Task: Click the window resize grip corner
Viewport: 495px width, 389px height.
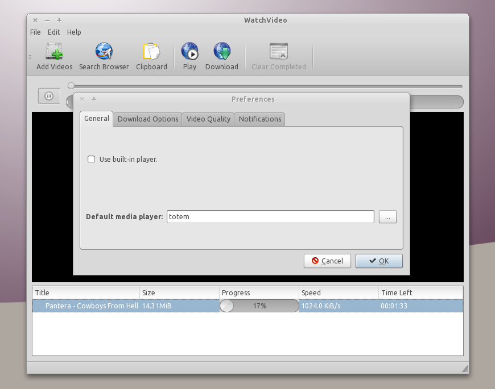Action: coord(465,369)
